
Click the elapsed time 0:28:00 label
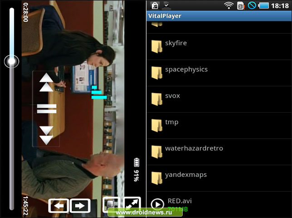coord(25,12)
